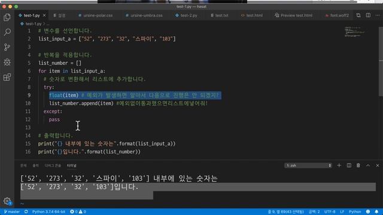Synchronize changes in status bar
383x215 pixels.
[x=26, y=211]
